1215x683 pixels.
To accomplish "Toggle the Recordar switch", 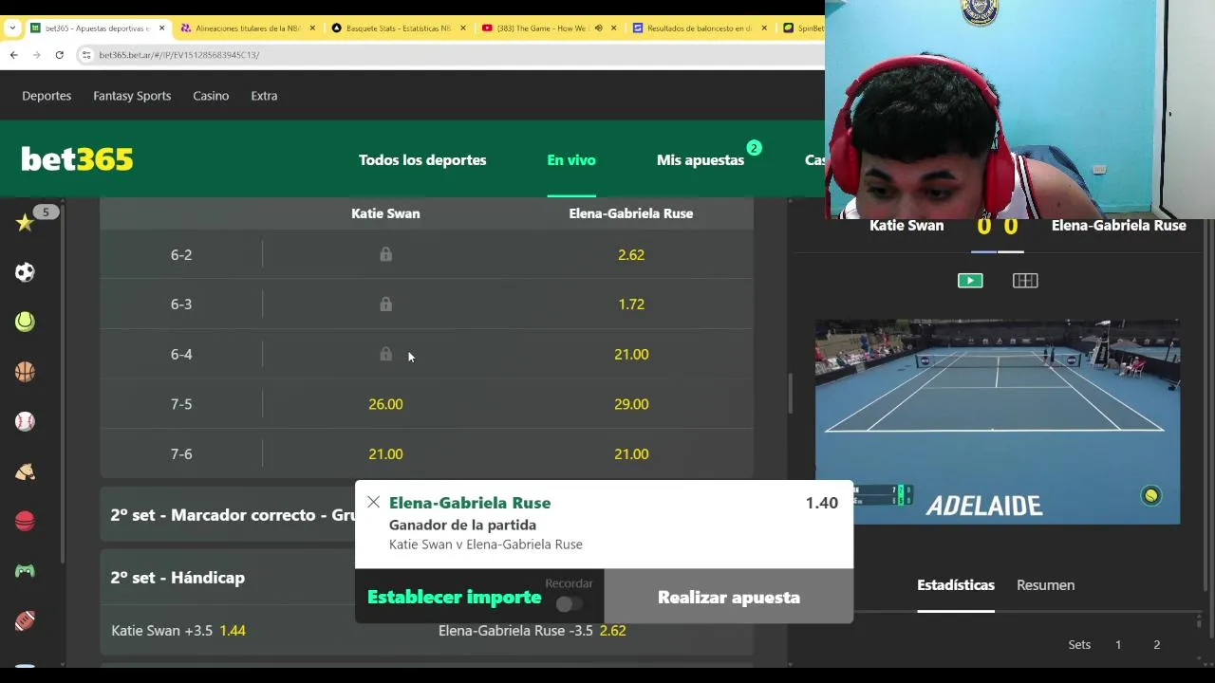I will tap(570, 604).
